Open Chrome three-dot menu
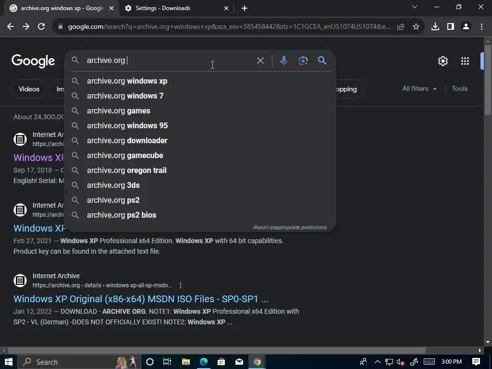Screen dimensions: 492x369 (481, 27)
